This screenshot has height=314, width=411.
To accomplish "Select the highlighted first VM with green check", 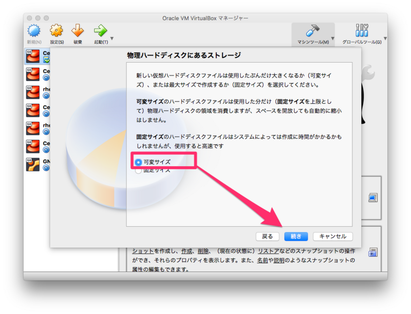I will [38, 56].
